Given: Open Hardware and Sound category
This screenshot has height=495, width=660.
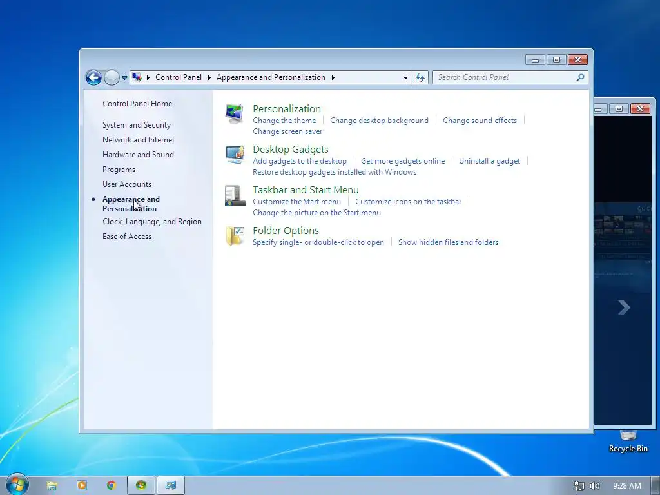Looking at the screenshot, I should point(138,155).
